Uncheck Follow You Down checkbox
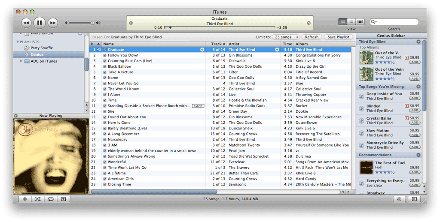This screenshot has height=222, width=440. click(105, 55)
